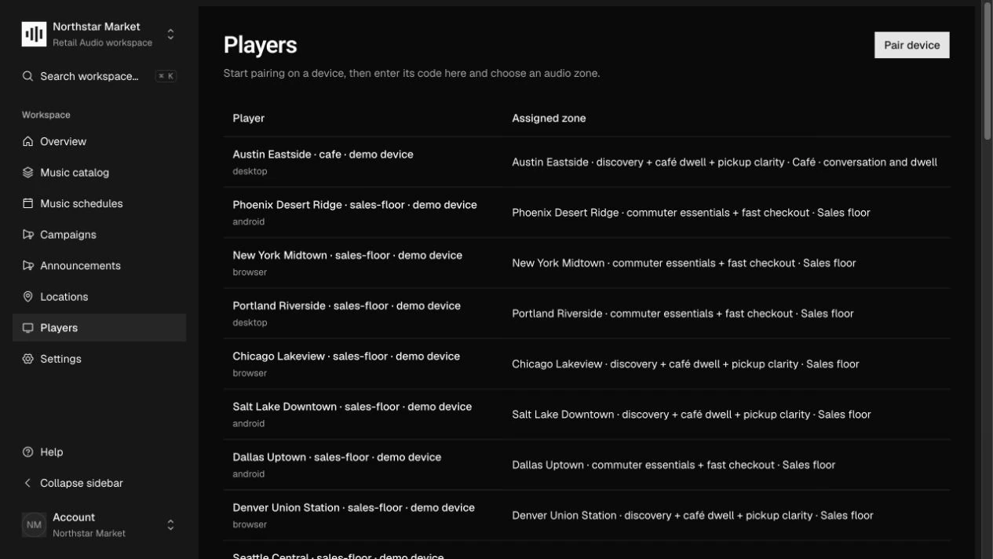The height and width of the screenshot is (559, 993).
Task: Click the Locations pin icon
Action: (x=28, y=297)
